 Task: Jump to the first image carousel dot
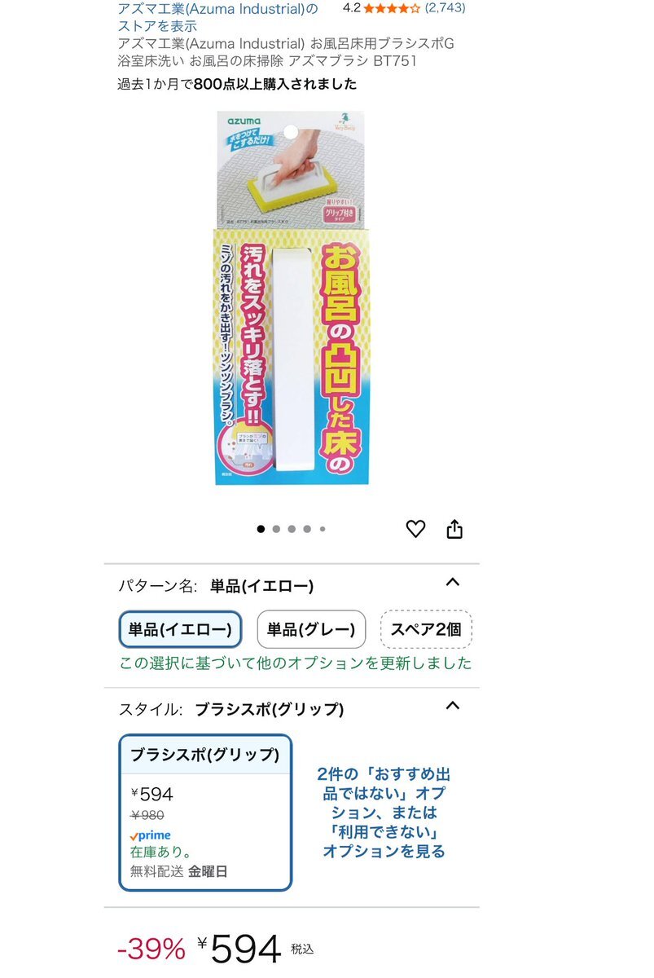pyautogui.click(x=261, y=529)
